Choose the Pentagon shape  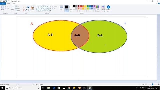[41, 8]
